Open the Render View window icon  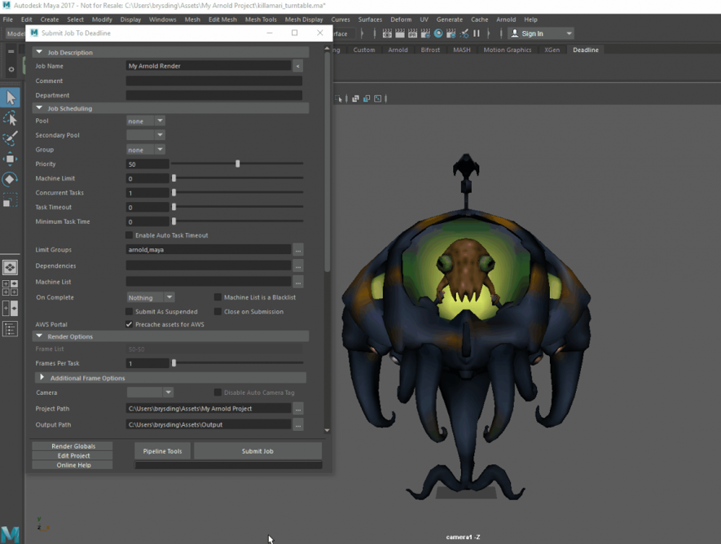(387, 33)
